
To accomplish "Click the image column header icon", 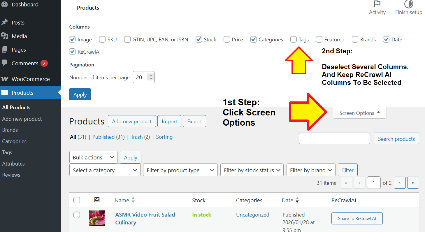I will click(x=97, y=200).
